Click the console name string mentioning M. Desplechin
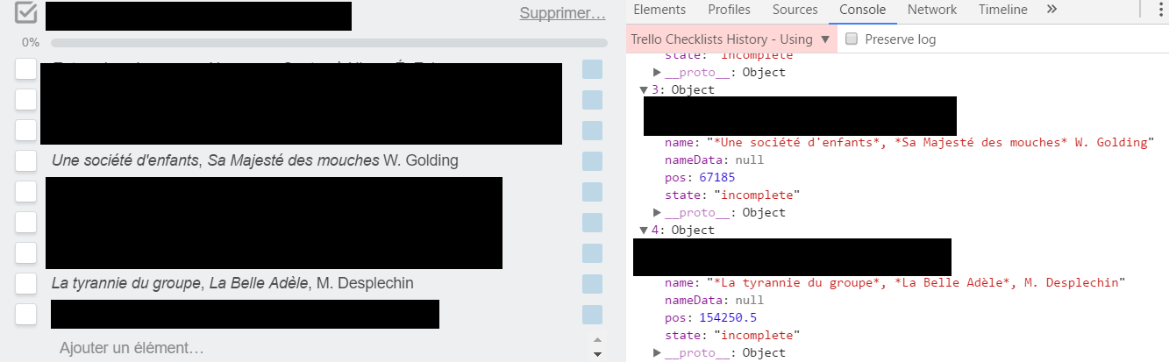1169x362 pixels. point(916,283)
